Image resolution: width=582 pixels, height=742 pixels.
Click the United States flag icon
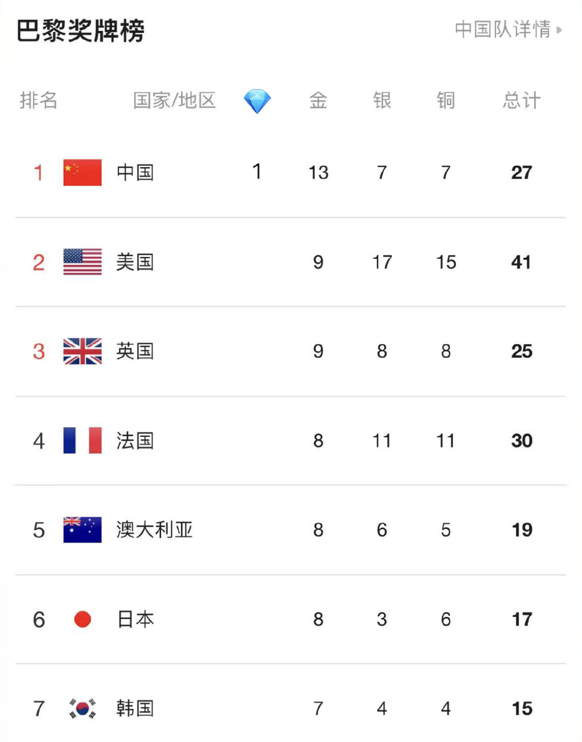82,262
